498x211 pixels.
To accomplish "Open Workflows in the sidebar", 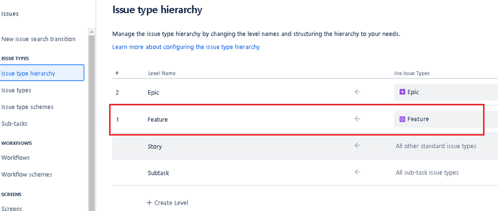I will (x=15, y=158).
